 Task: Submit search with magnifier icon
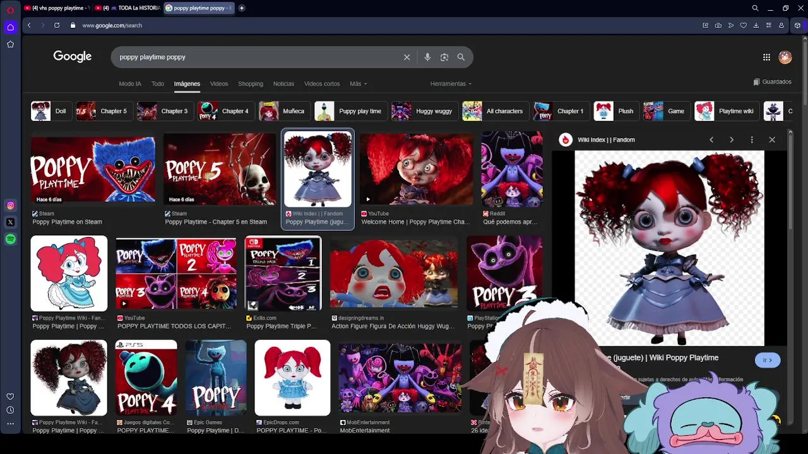click(461, 57)
